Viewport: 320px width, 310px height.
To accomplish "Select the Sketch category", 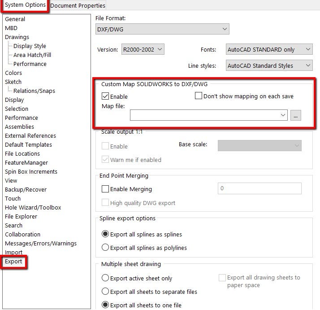I will (x=13, y=82).
